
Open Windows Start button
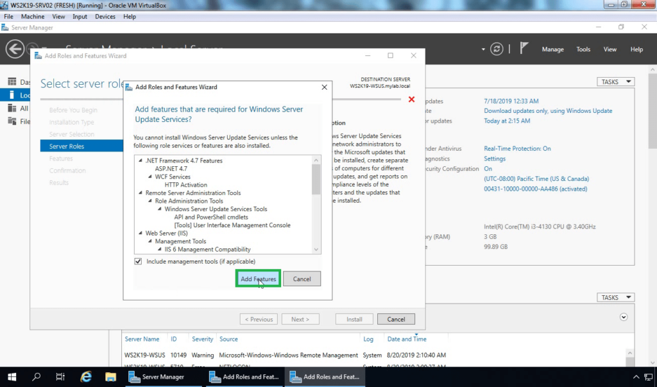pos(12,377)
